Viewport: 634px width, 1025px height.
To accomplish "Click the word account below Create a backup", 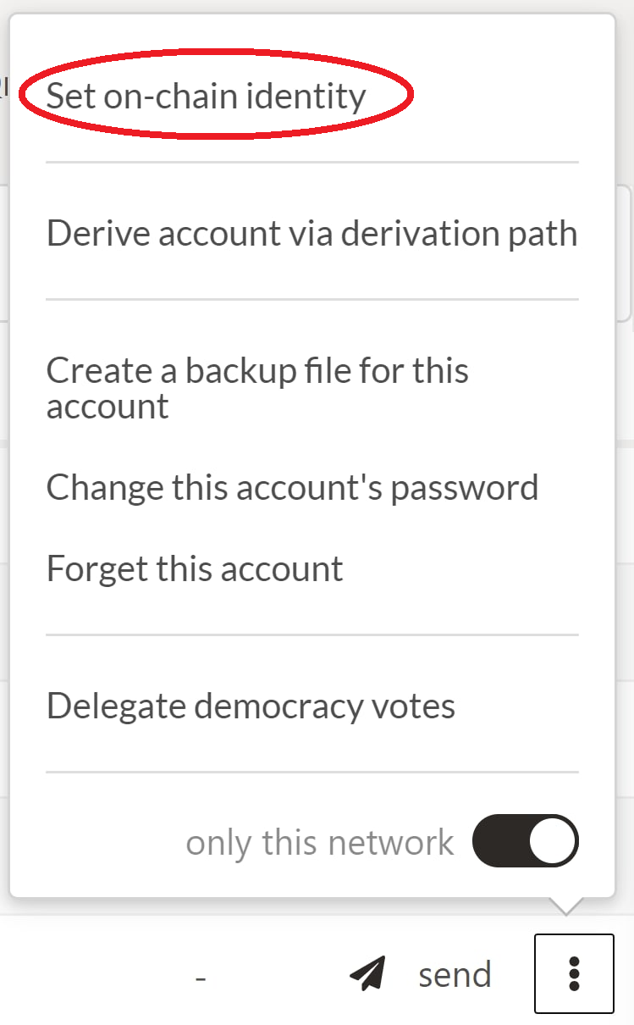I will (108, 407).
